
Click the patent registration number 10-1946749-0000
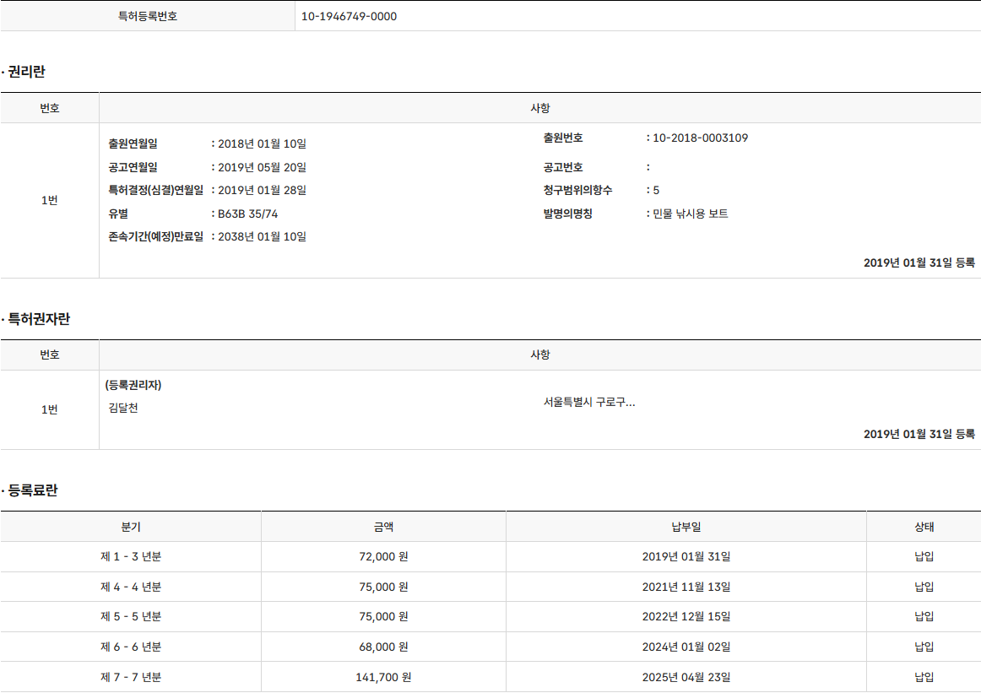coord(349,16)
